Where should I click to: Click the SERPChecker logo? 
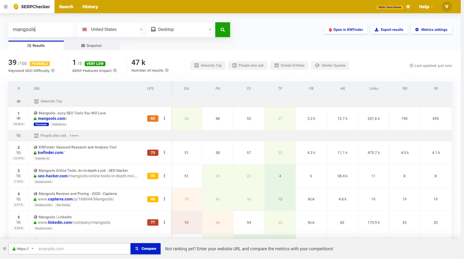32,6
